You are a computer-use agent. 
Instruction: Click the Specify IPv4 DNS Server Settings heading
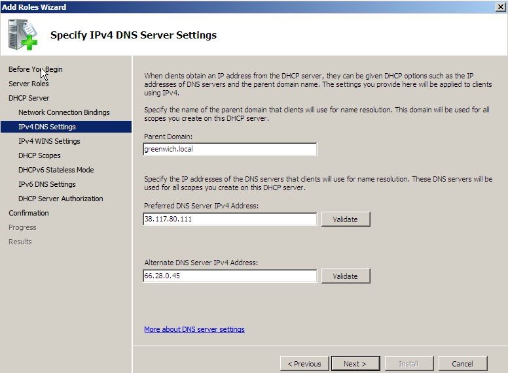134,35
